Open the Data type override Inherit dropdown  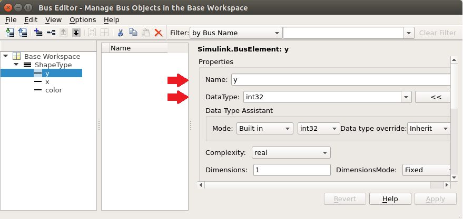(428, 128)
